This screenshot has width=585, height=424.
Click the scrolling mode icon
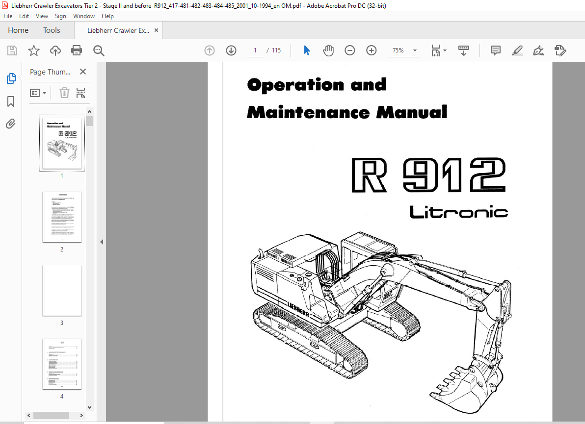click(463, 50)
